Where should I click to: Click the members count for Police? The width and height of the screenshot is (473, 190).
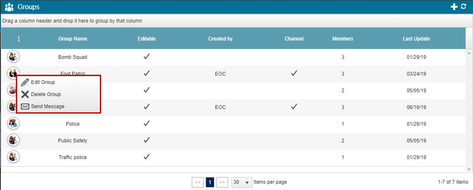(343, 124)
